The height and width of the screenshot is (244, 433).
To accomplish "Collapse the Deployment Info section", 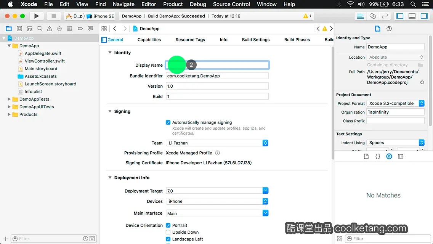I will [110, 178].
